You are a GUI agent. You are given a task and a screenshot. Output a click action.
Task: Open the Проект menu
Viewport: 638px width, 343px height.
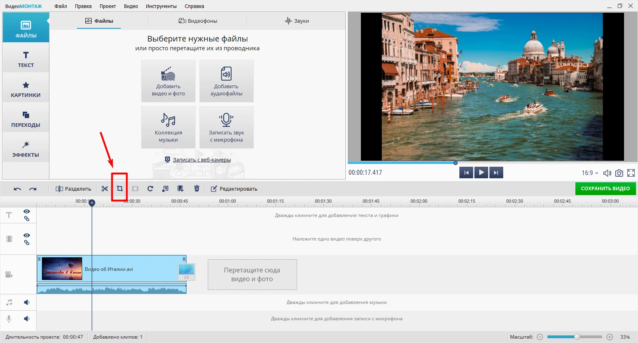108,6
